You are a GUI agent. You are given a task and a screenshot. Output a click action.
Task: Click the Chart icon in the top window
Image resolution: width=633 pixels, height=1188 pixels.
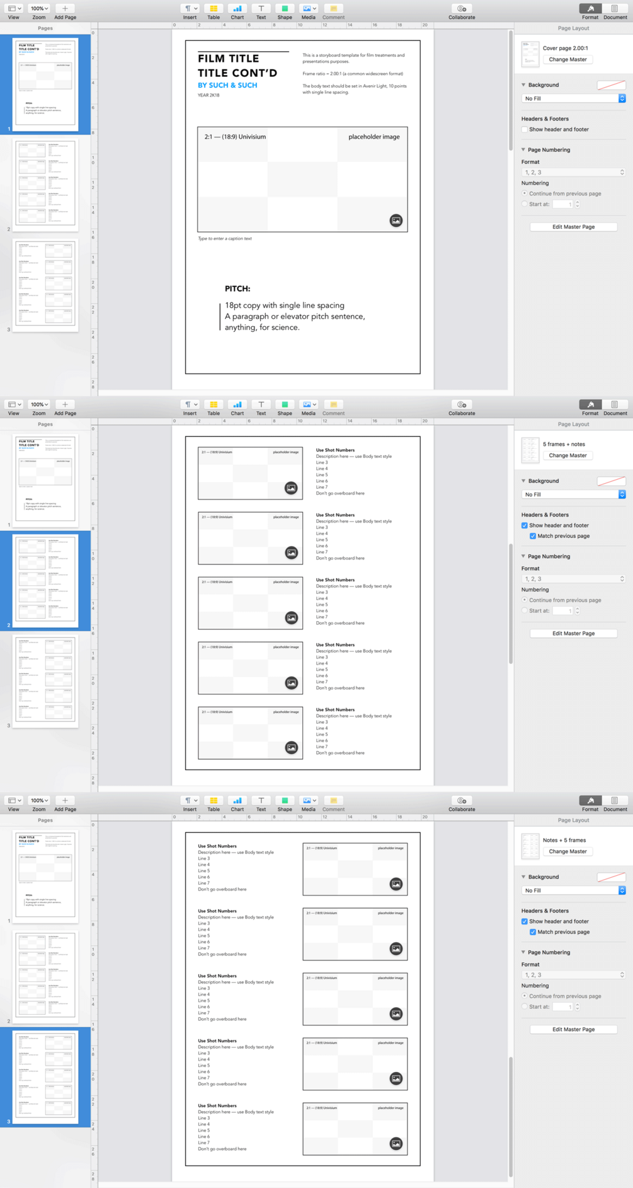pos(237,9)
